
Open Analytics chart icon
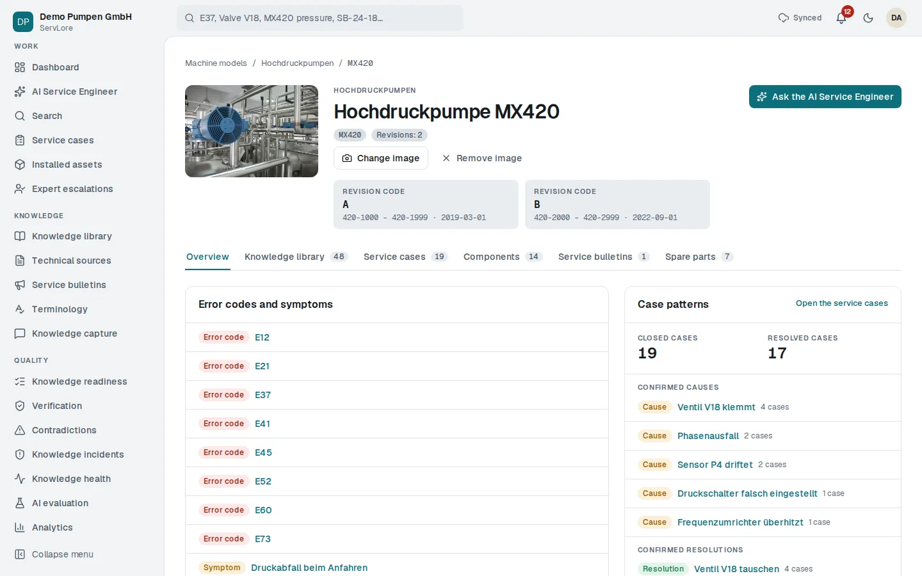point(20,527)
